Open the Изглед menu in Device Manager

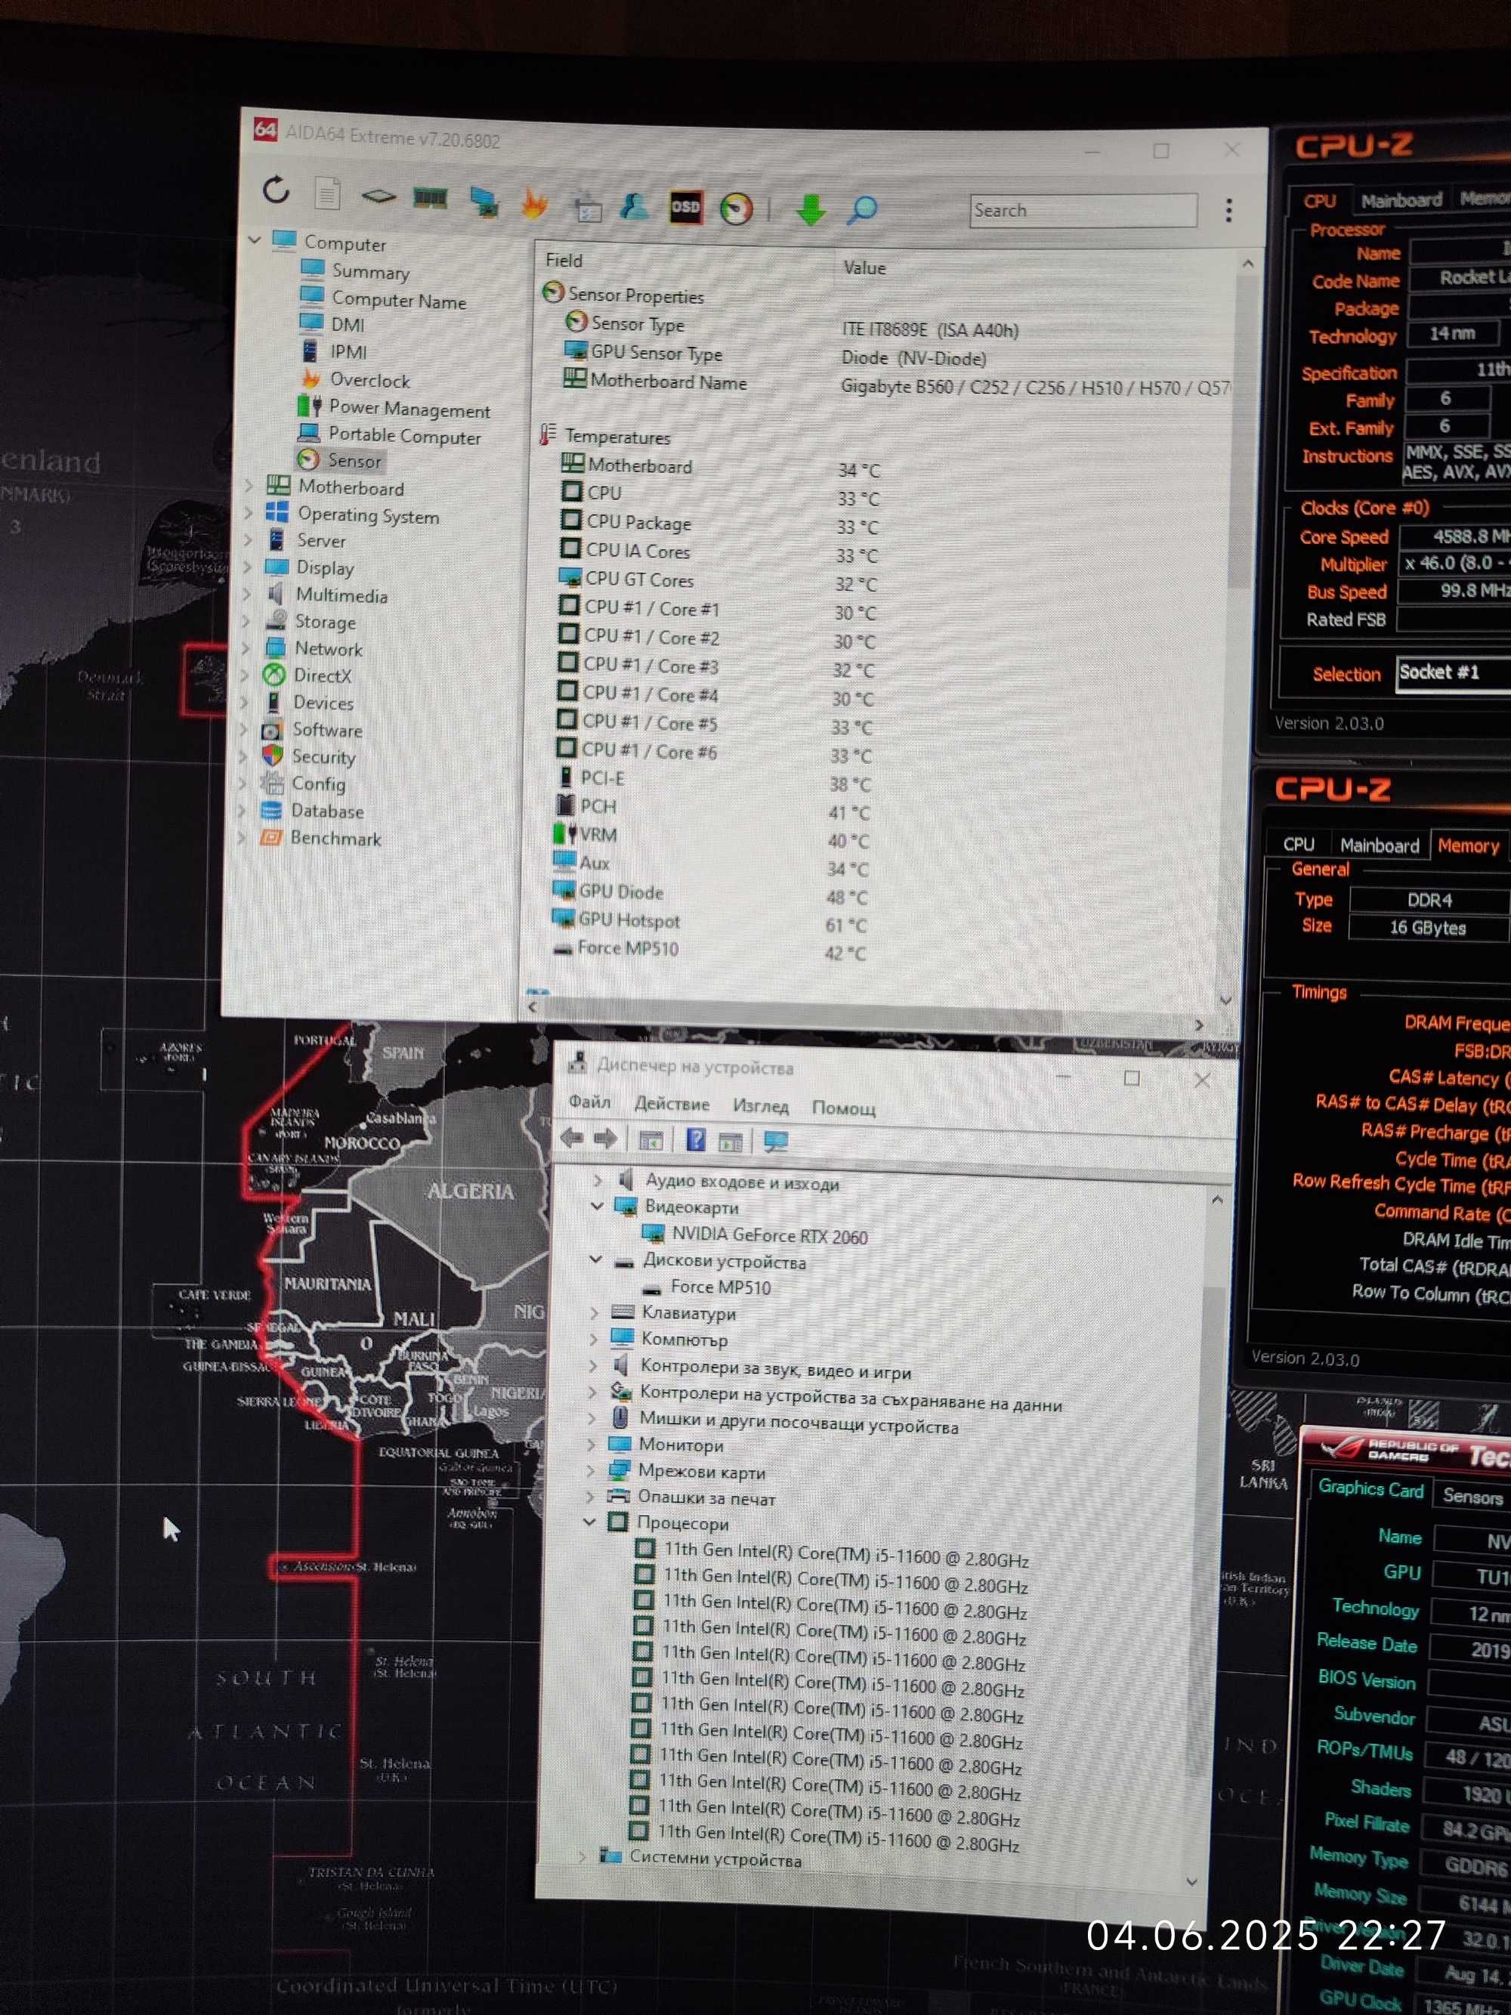coord(761,1106)
